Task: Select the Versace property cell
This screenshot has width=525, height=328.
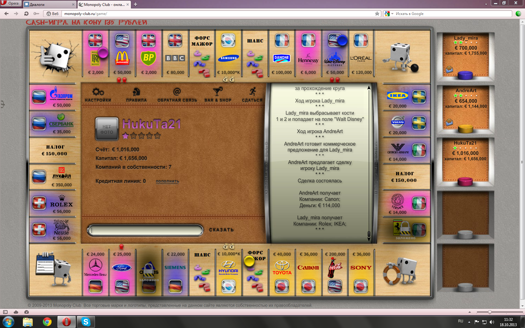Action: [x=407, y=204]
